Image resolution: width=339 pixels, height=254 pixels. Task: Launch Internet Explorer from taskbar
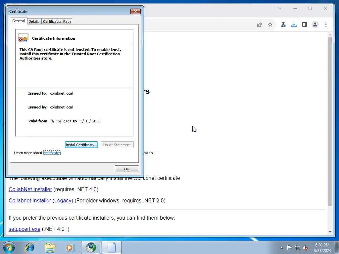click(29, 247)
